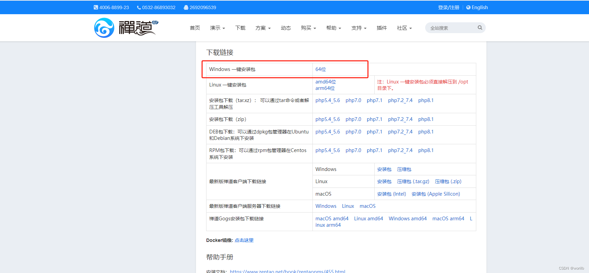
Task: Click 最新版禅道客户端下载链接 cell
Action: point(259,181)
